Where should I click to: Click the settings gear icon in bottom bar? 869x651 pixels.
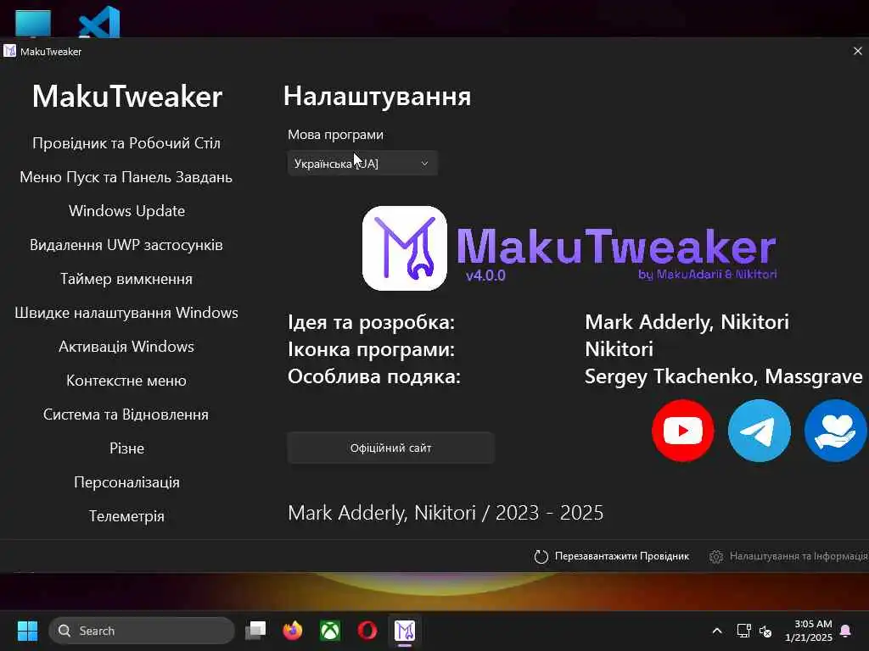716,556
